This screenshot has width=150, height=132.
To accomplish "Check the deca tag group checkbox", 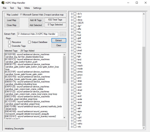I will point(75,20).
